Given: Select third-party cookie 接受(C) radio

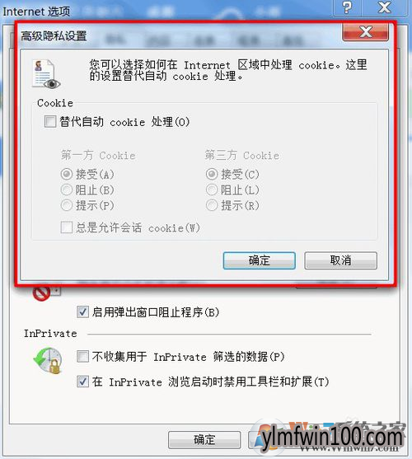Looking at the screenshot, I should click(212, 174).
